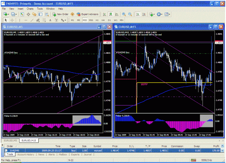226x163 pixels.
Task: Switch timeframe to M5
Action: [78, 20]
